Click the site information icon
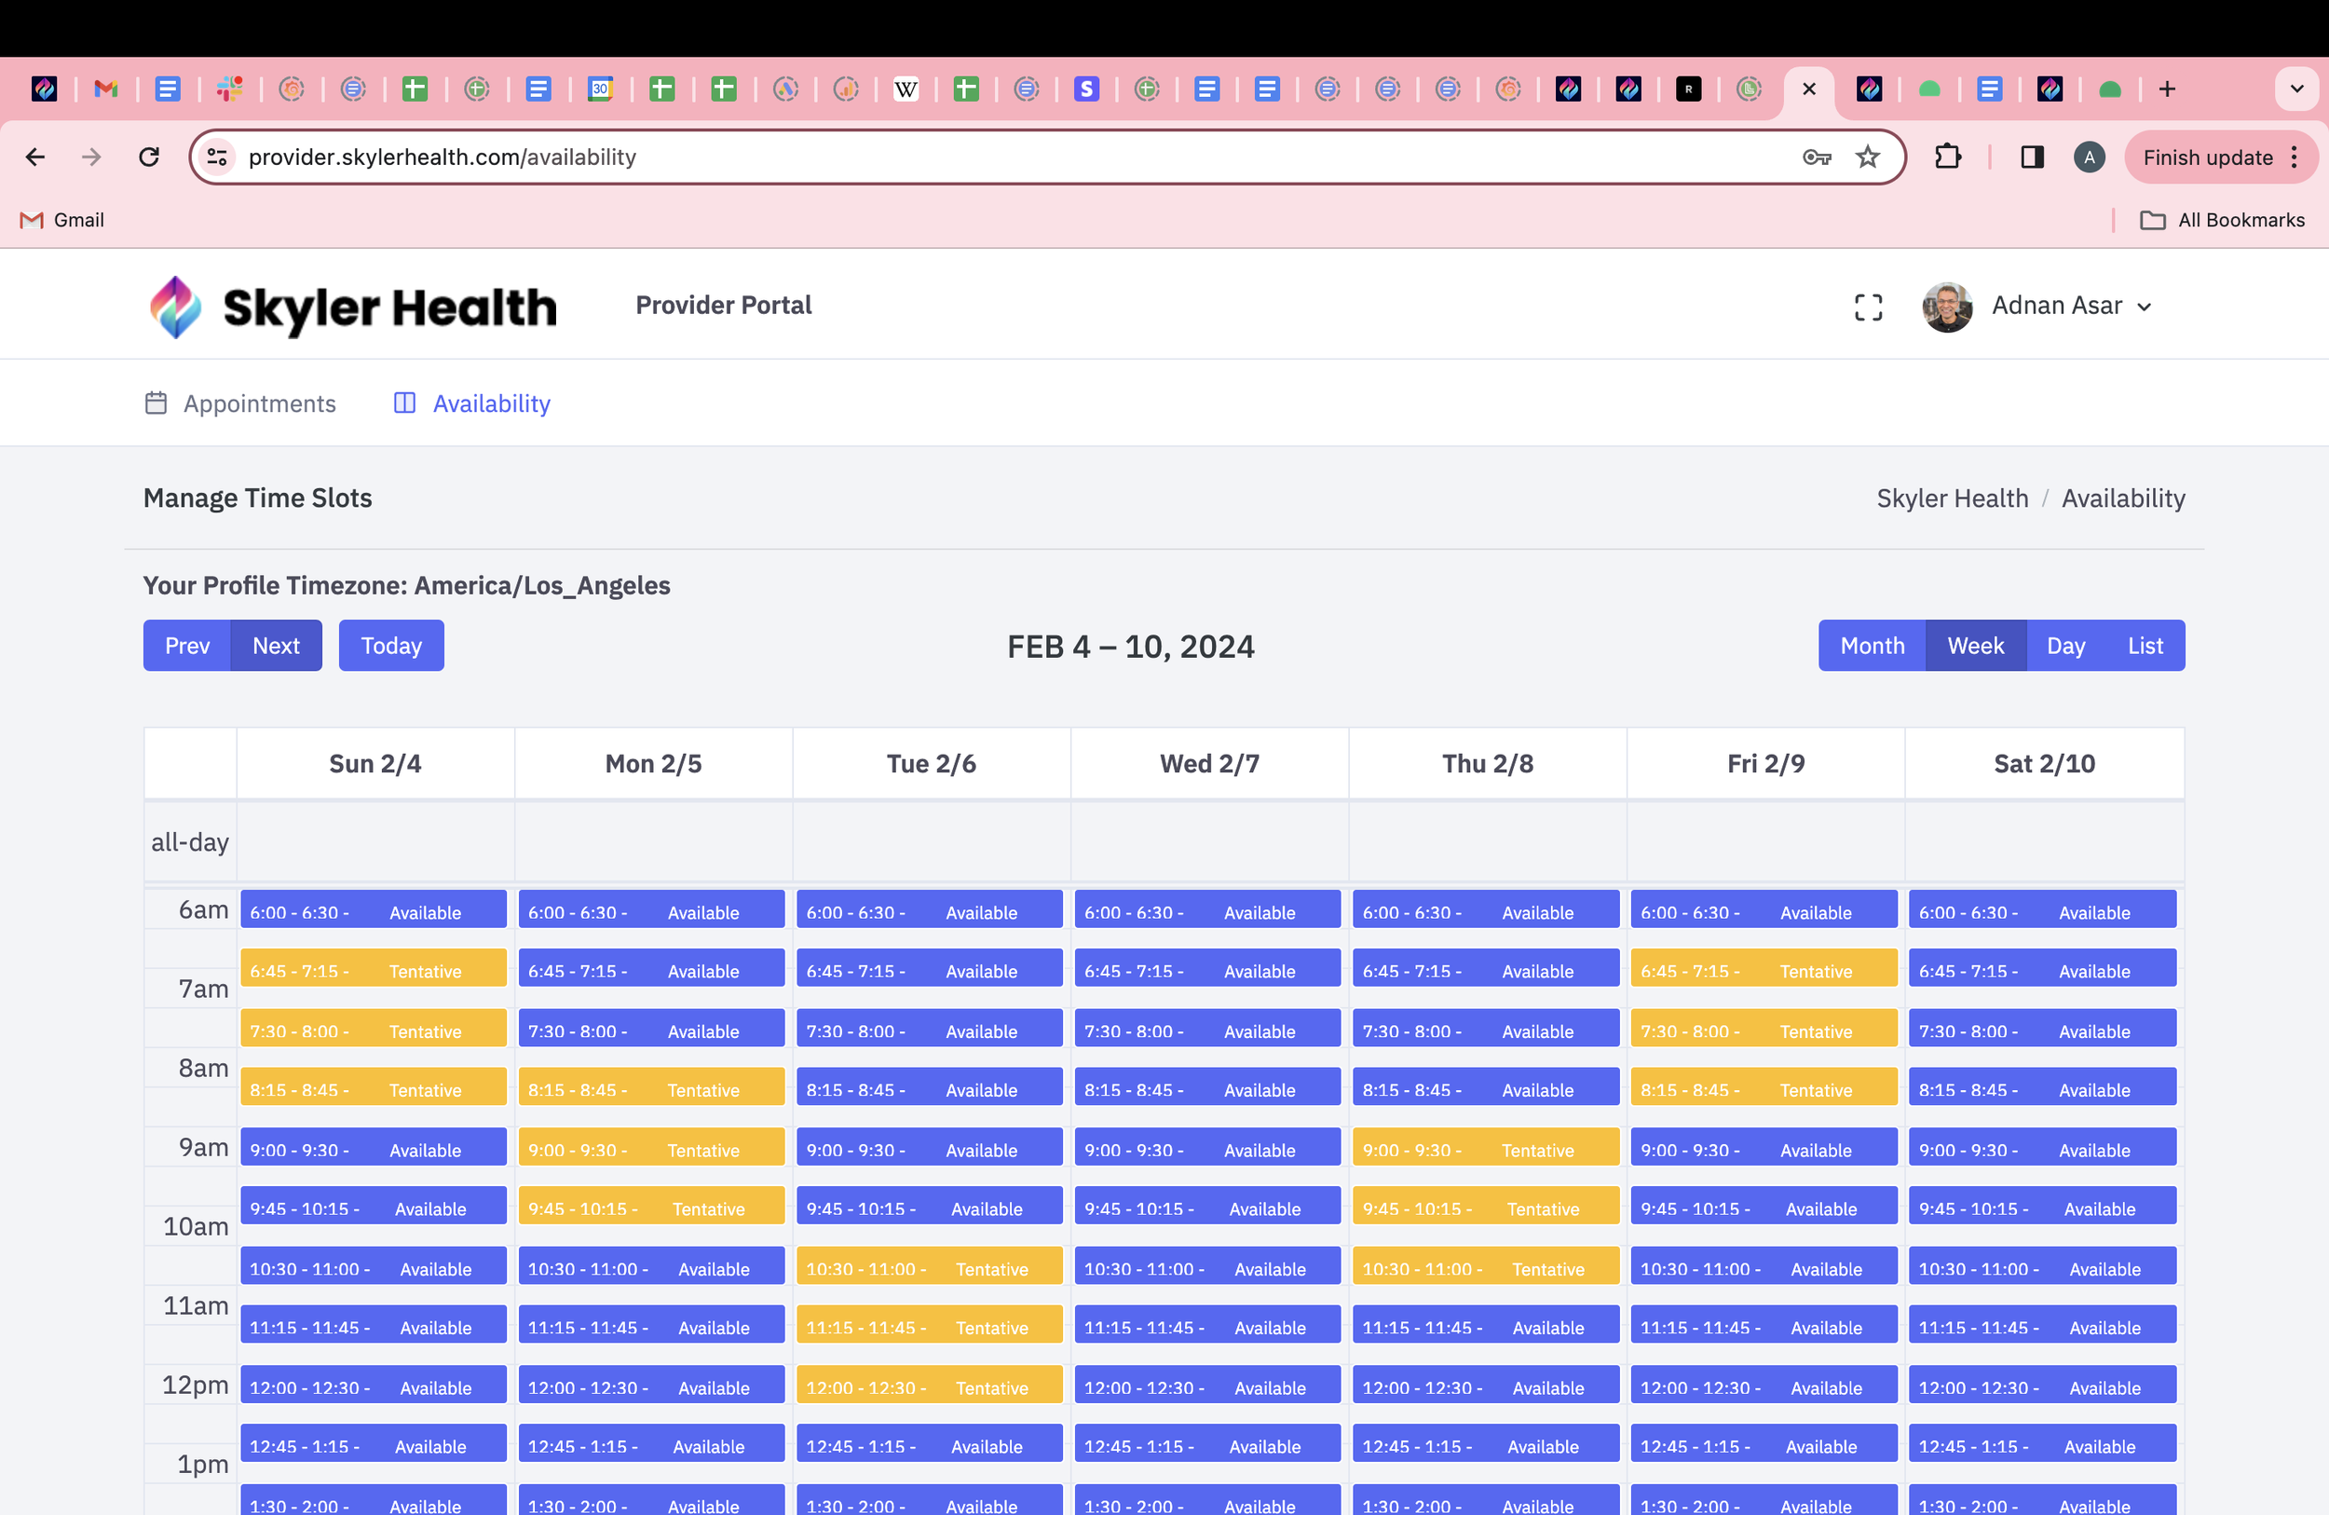 coord(217,157)
